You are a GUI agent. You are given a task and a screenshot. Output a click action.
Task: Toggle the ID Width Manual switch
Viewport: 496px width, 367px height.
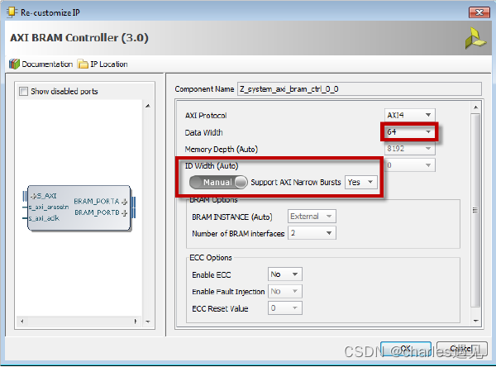(x=218, y=182)
